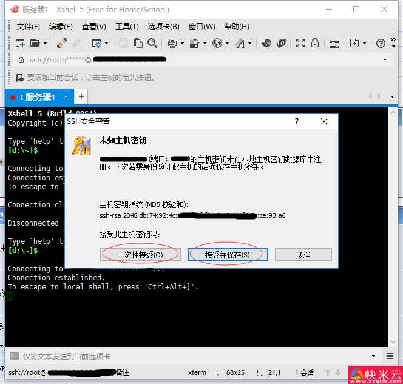
Task: Open the compose bar target dropdown
Action: pyautogui.click(x=373, y=357)
